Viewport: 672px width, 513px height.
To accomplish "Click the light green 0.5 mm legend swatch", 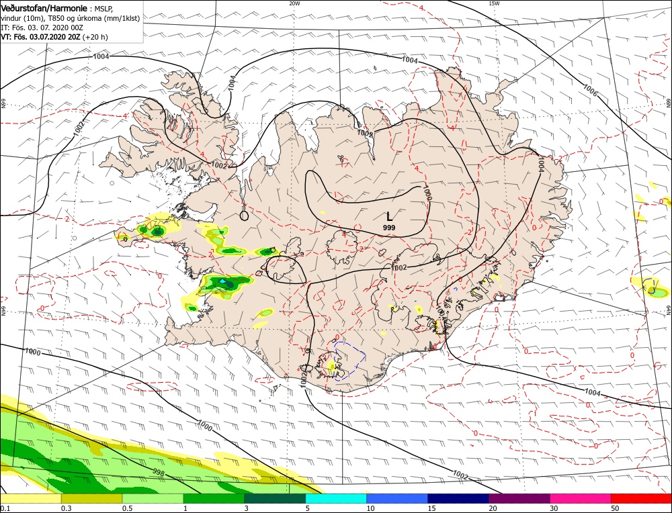I will tap(153, 498).
